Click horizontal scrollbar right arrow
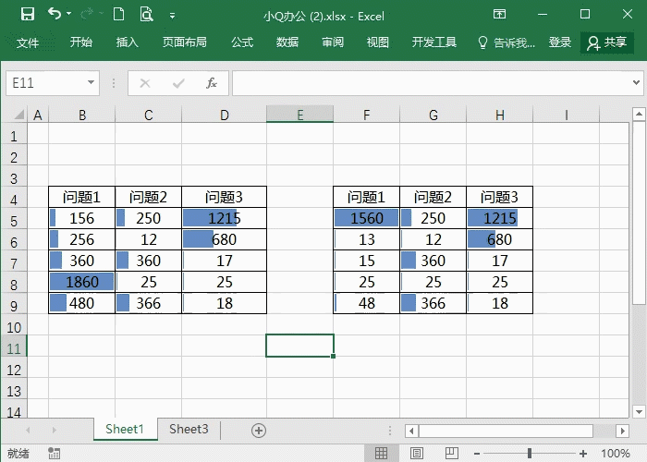This screenshot has height=462, width=647. [x=622, y=432]
